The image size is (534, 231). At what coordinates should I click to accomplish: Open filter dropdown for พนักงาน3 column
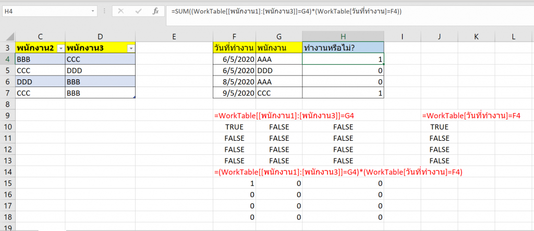[131, 49]
